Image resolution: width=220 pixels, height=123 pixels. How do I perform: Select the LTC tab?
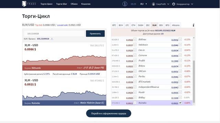[x=127, y=25]
